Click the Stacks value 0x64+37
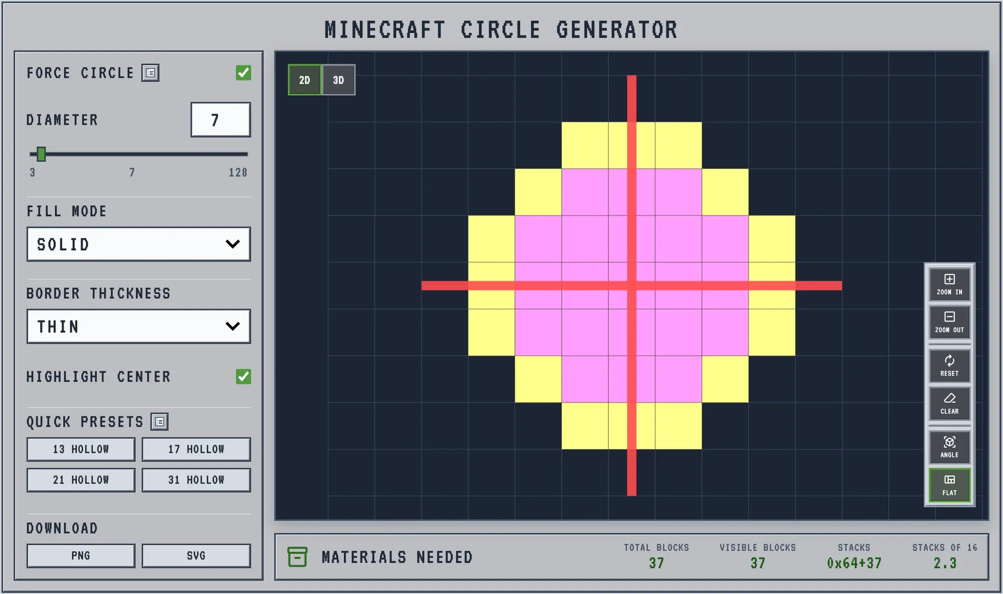 pyautogui.click(x=854, y=563)
